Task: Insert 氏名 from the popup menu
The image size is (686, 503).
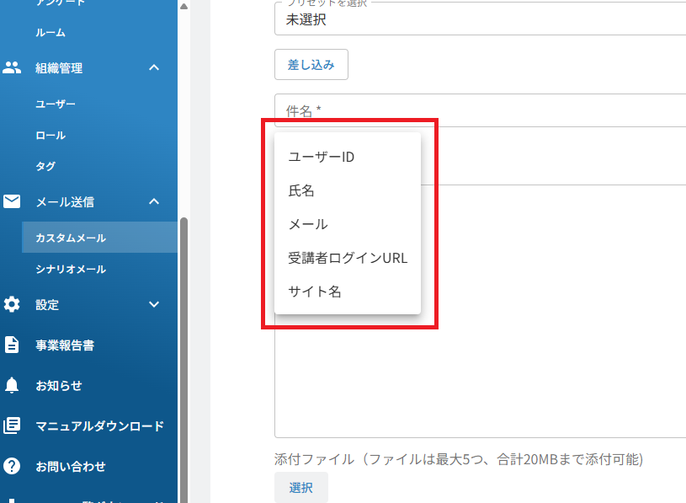Action: (x=348, y=190)
